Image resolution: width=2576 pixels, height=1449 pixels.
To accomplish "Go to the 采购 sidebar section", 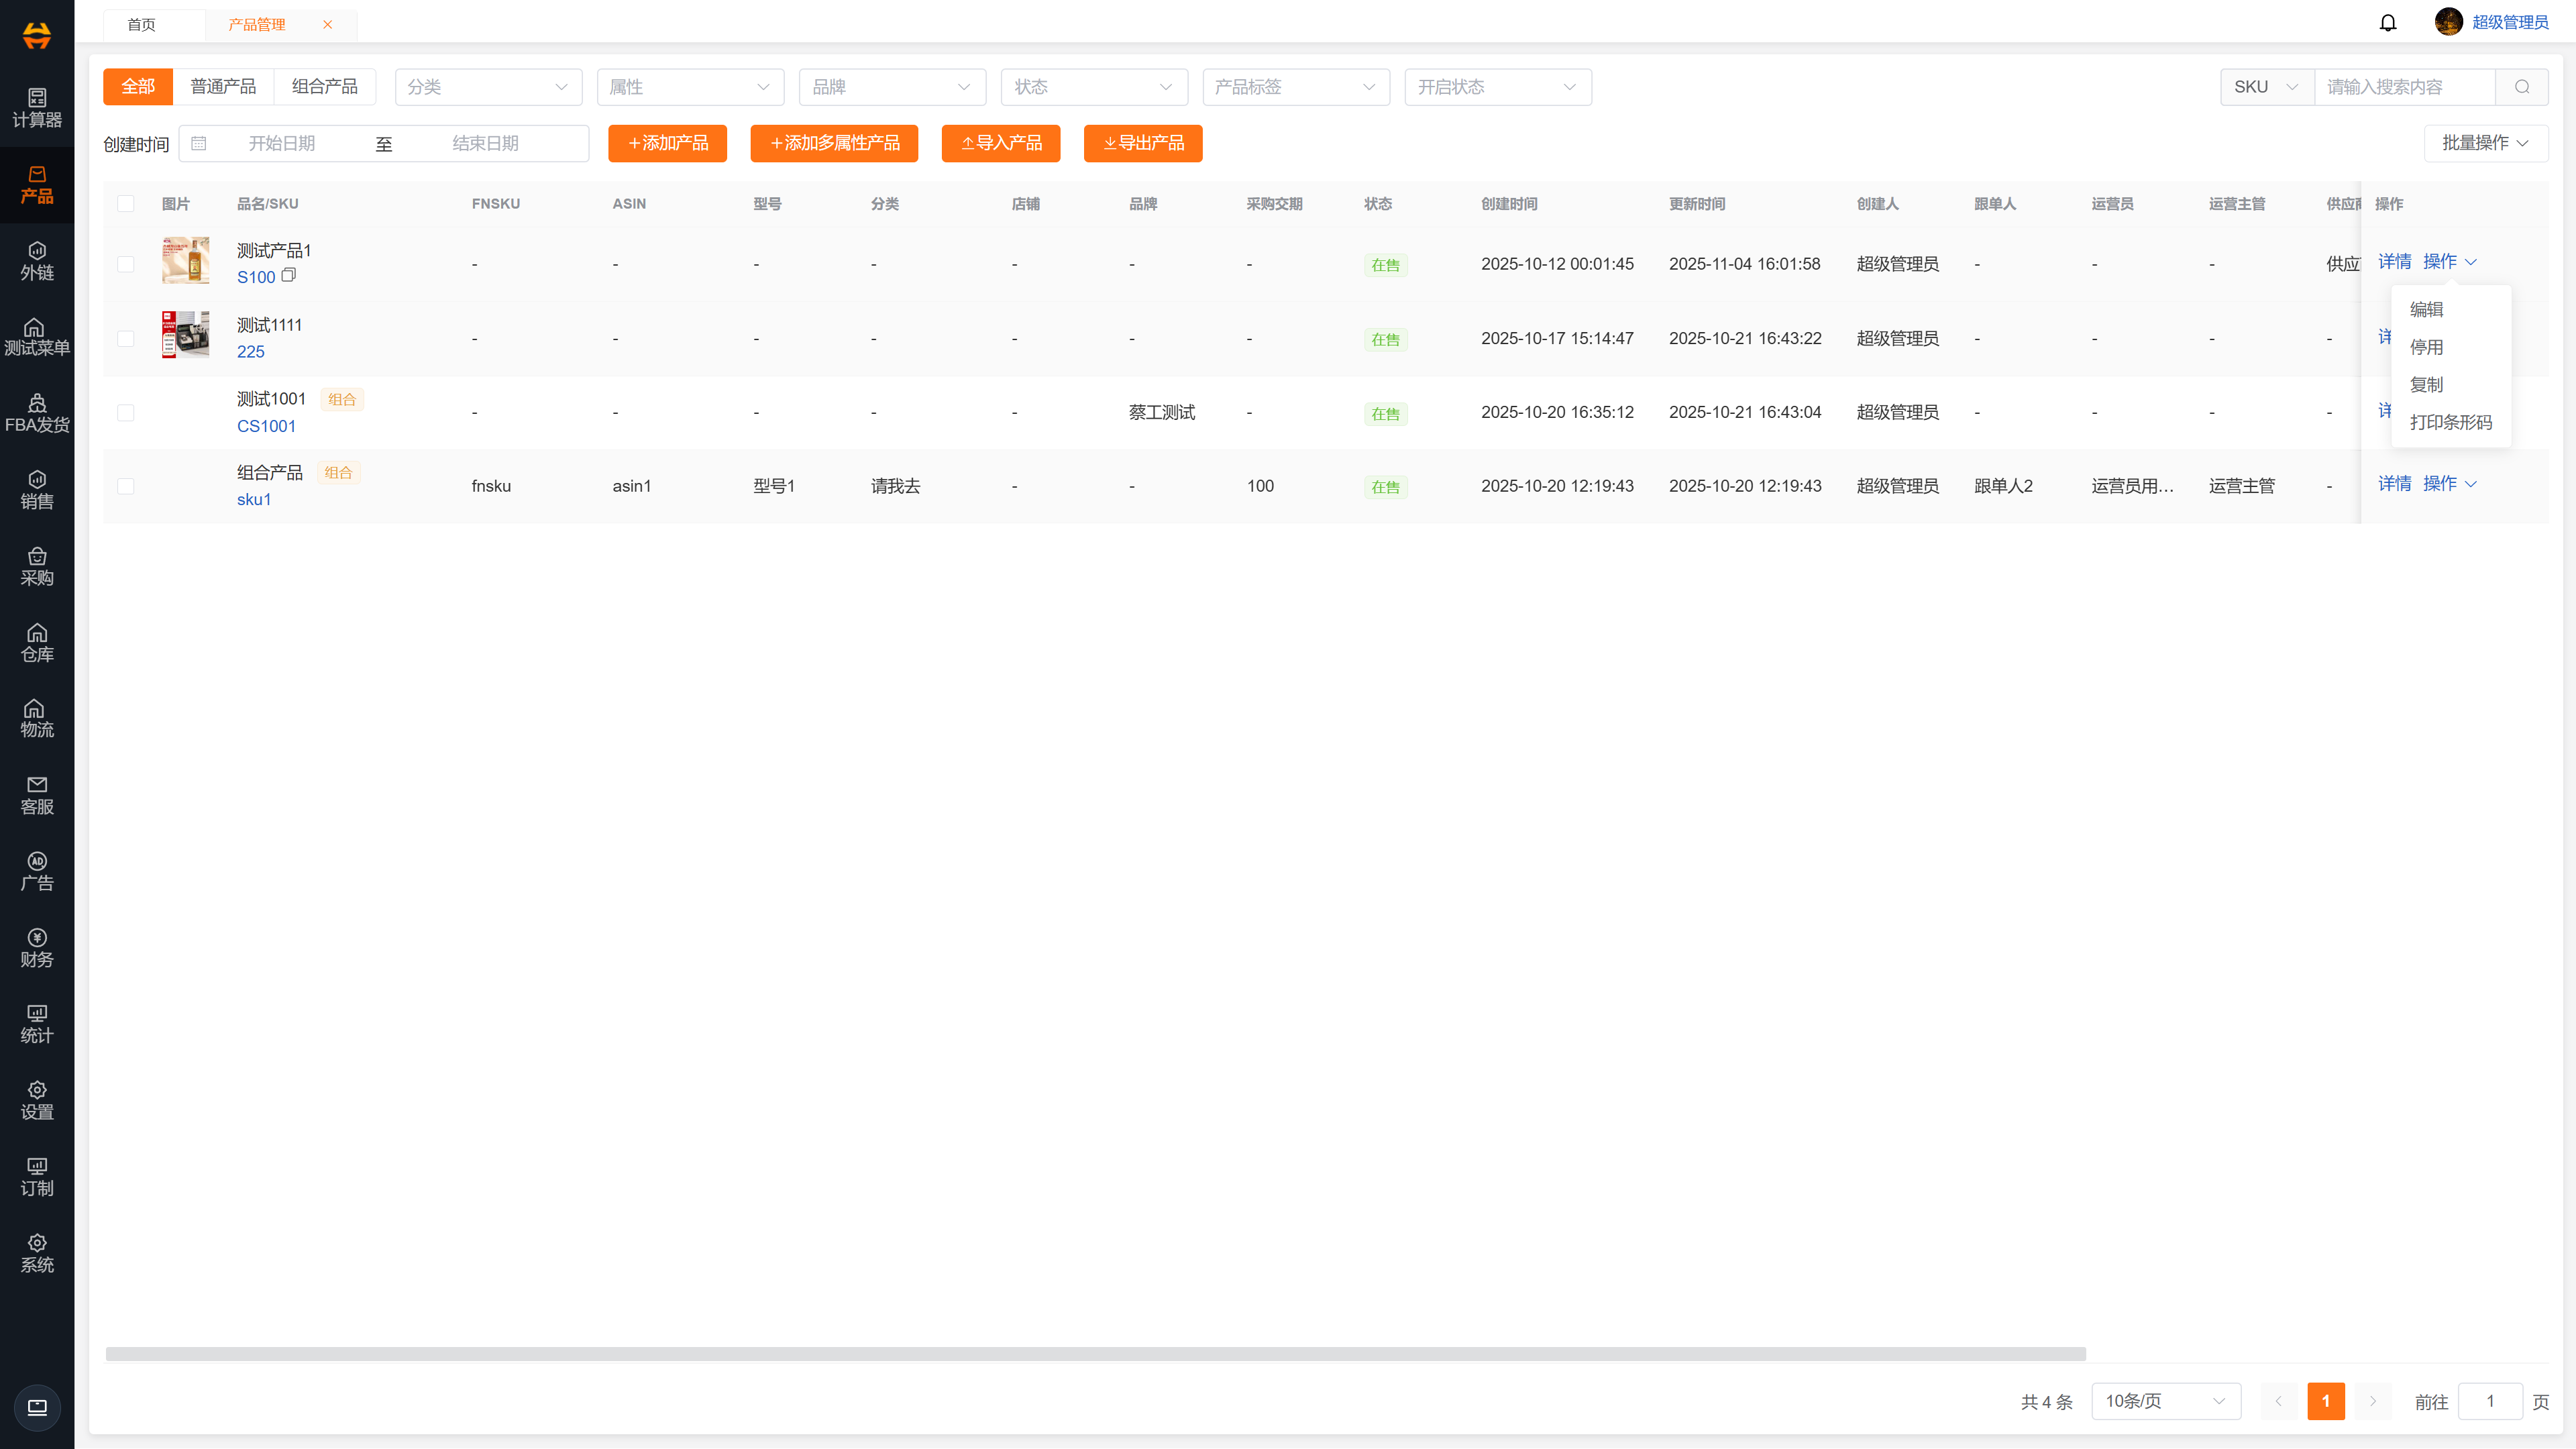I will click(x=37, y=566).
